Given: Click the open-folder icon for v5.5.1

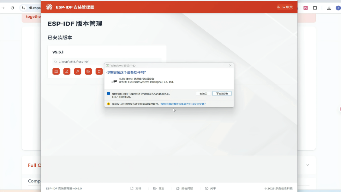Looking at the screenshot, I should (x=88, y=71).
